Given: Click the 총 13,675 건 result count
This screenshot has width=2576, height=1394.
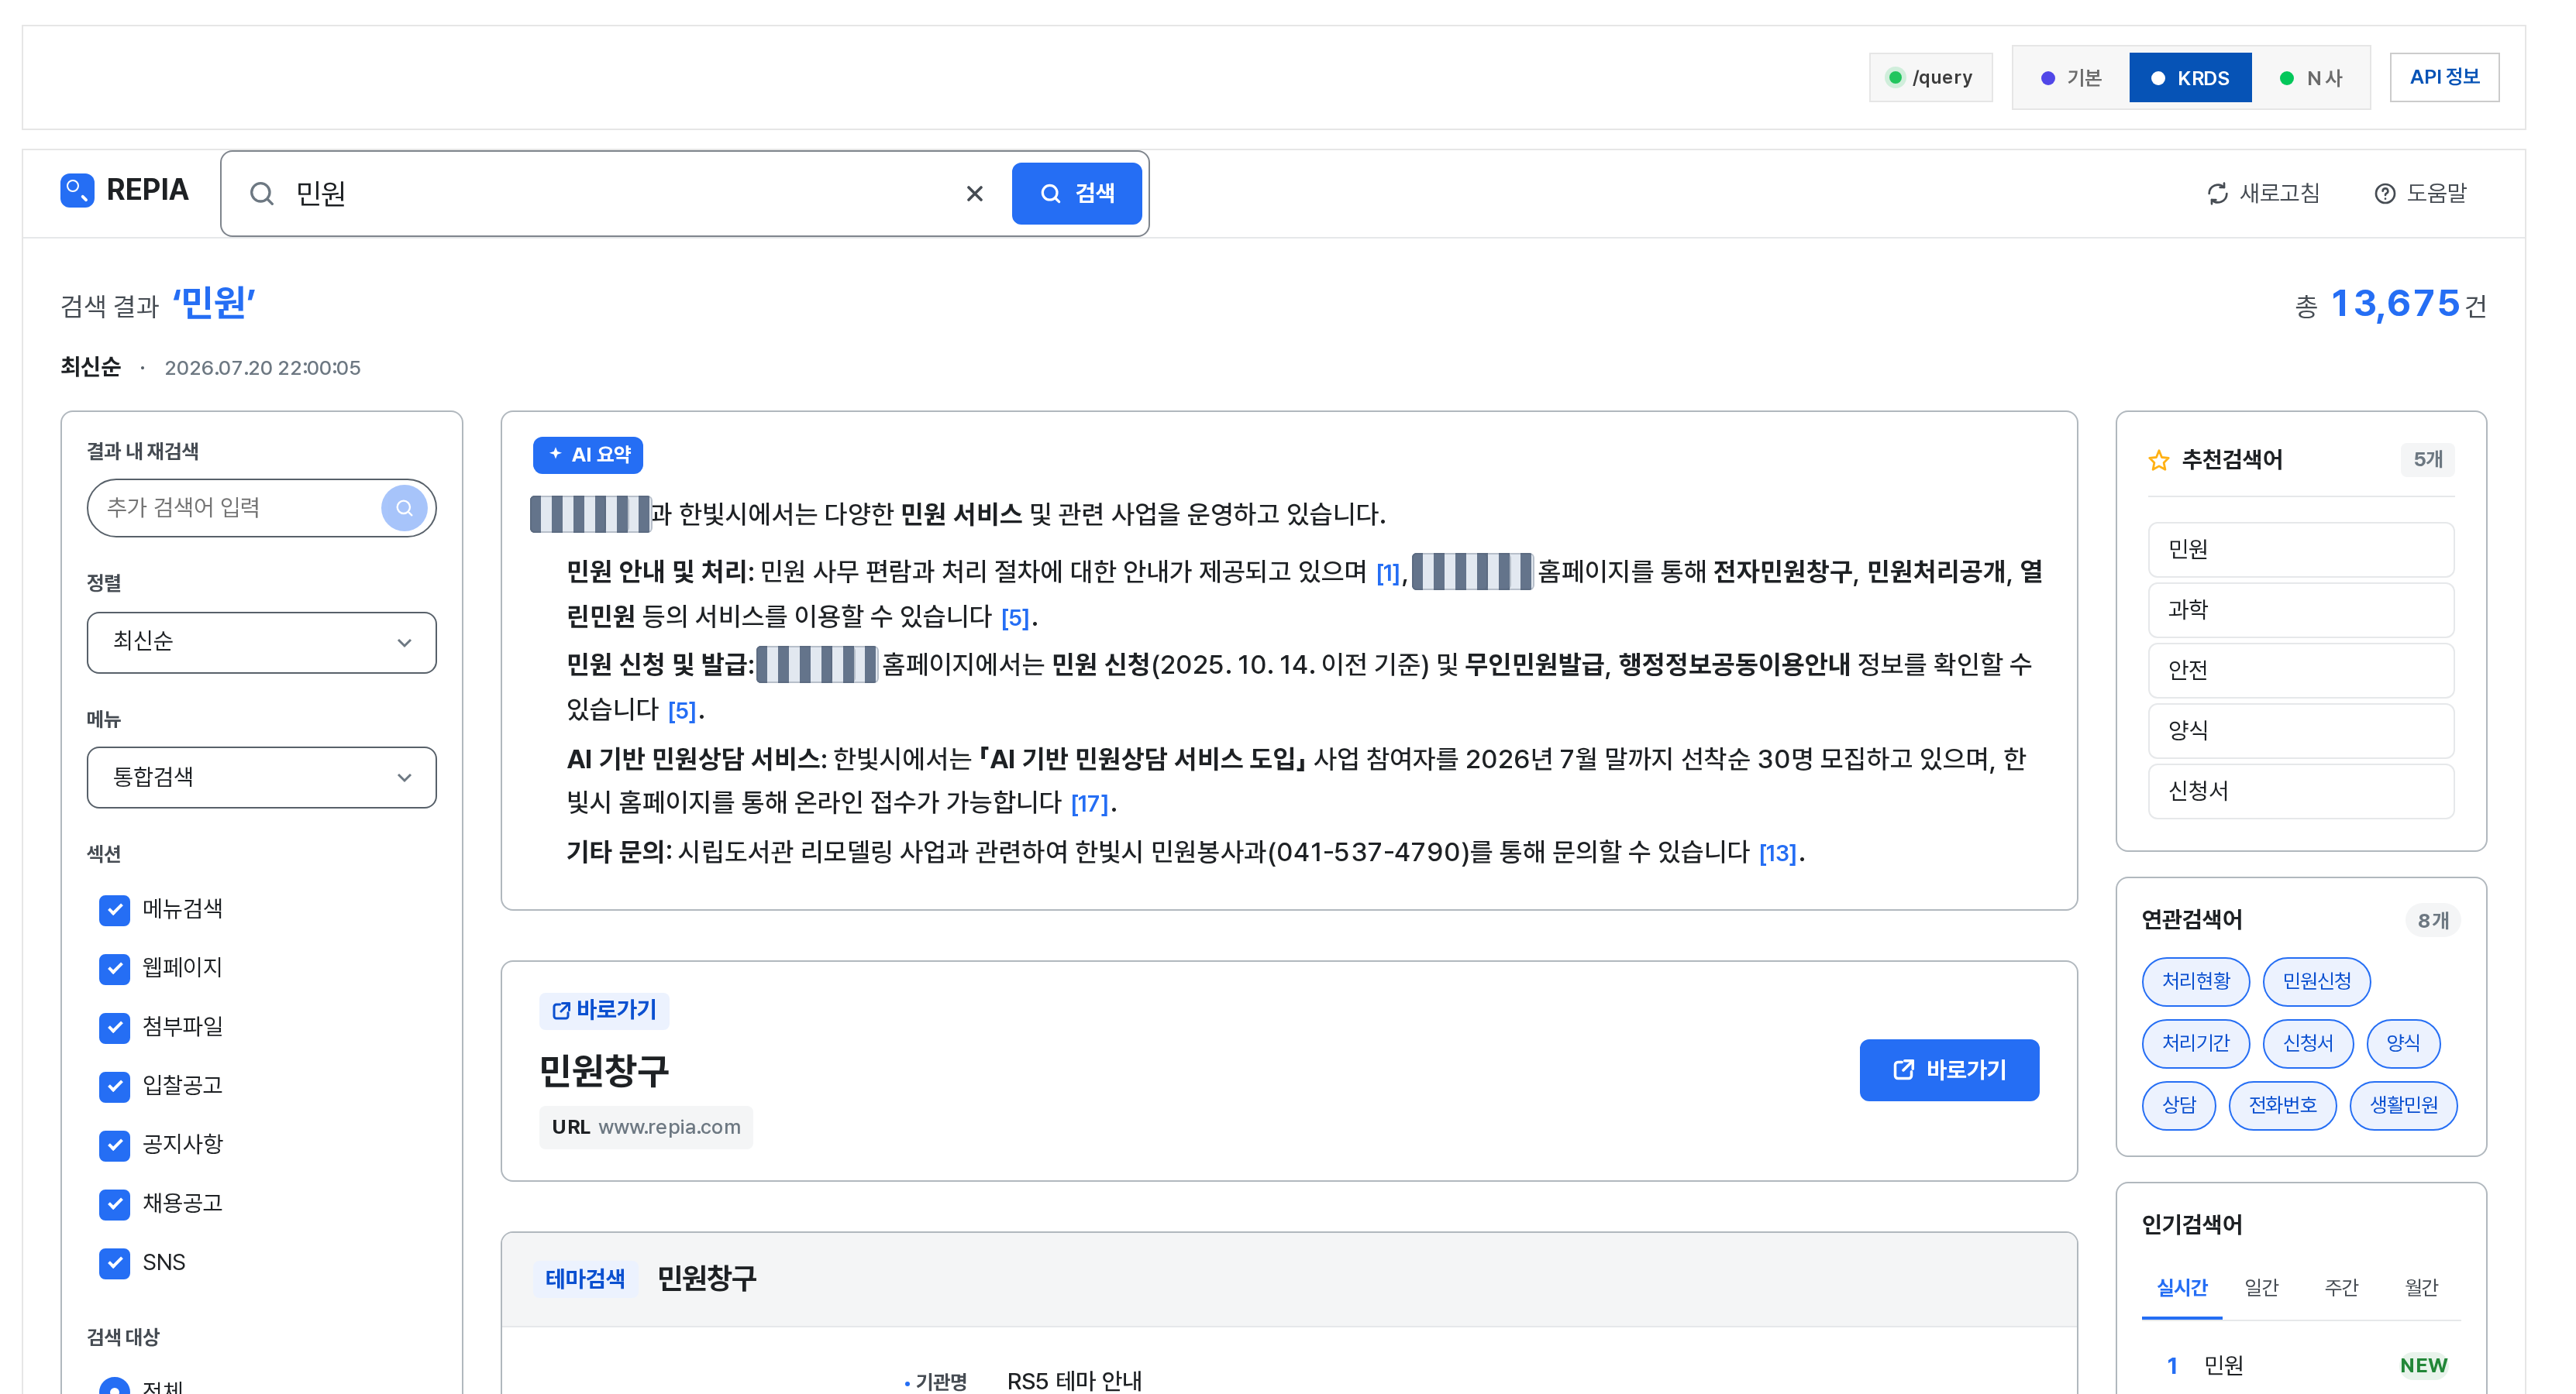Looking at the screenshot, I should pos(2391,305).
